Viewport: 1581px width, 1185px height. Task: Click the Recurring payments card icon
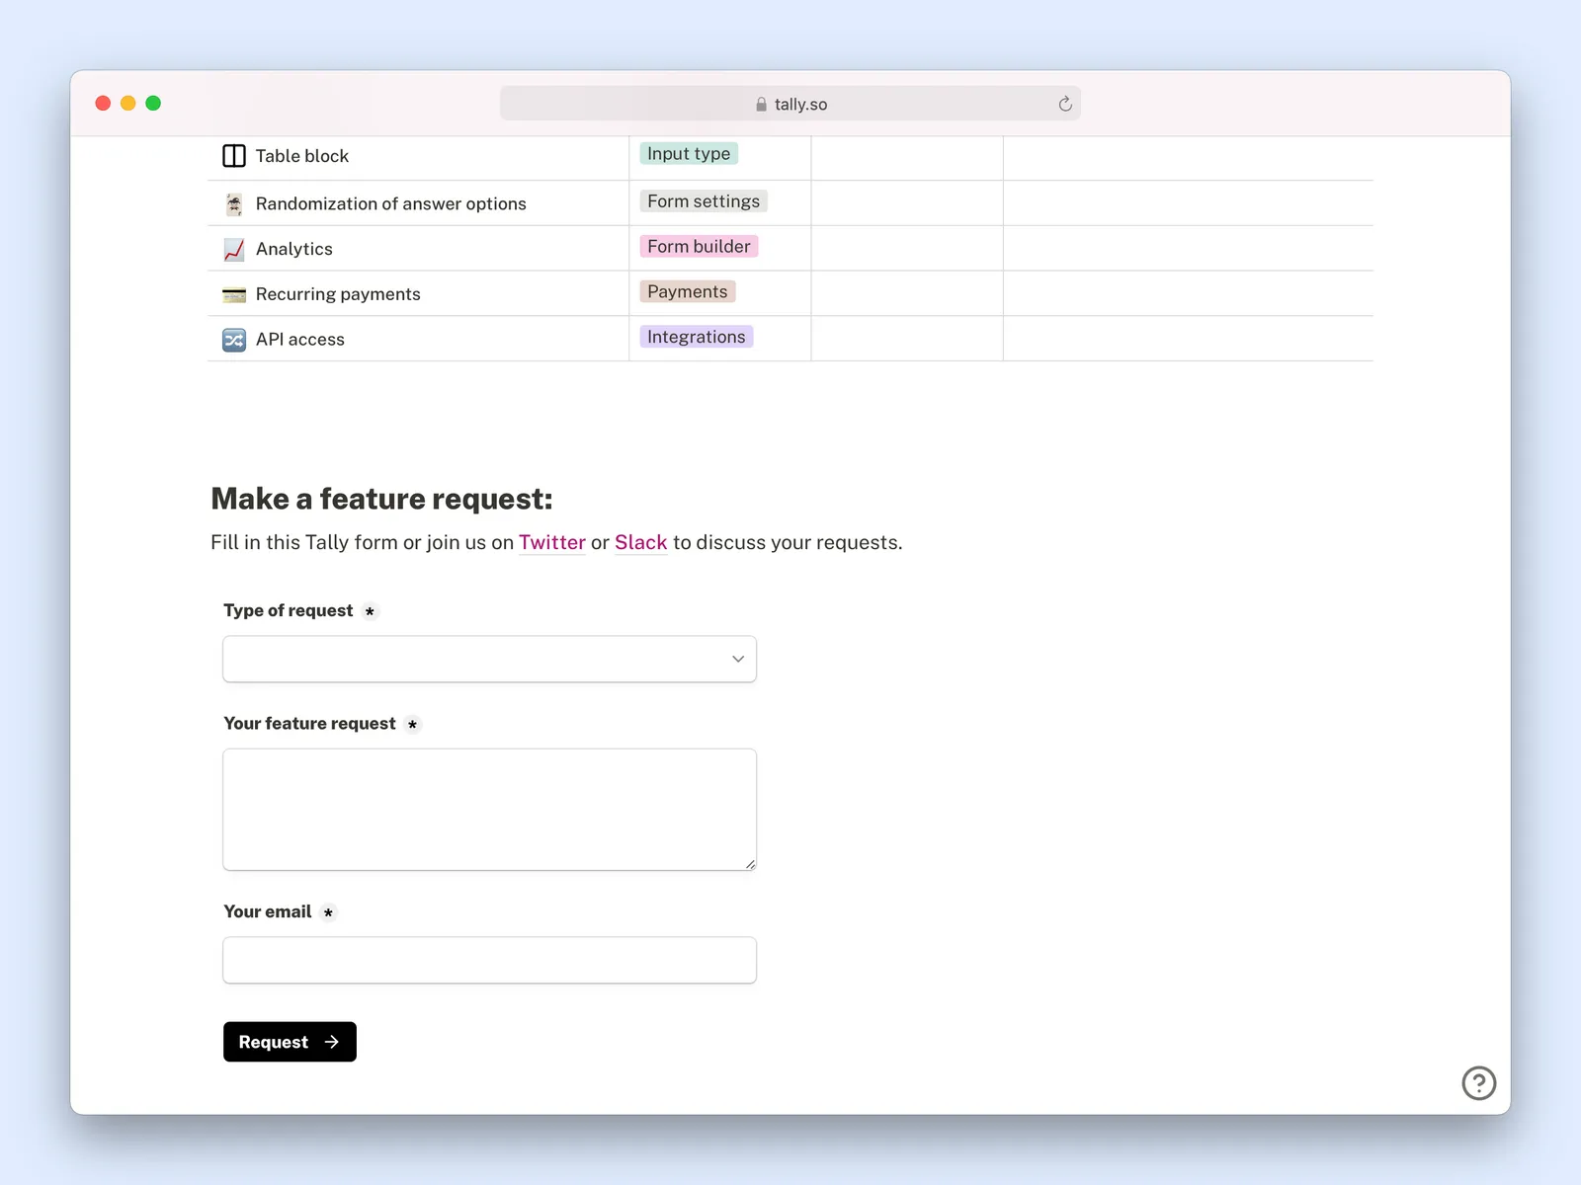click(x=234, y=294)
